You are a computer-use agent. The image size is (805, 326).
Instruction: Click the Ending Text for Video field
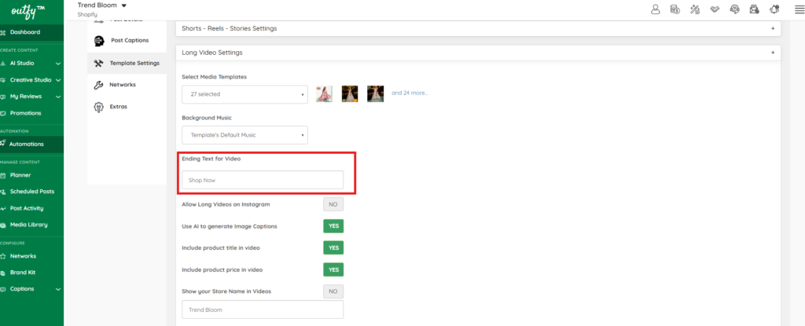263,180
